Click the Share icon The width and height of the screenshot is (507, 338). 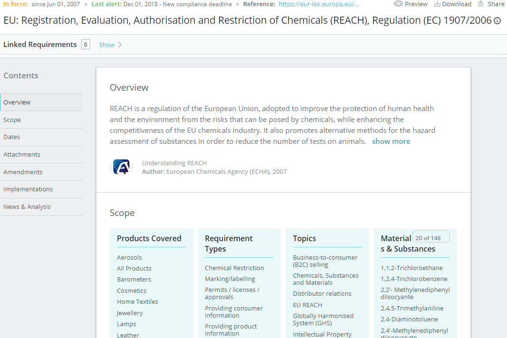click(481, 4)
